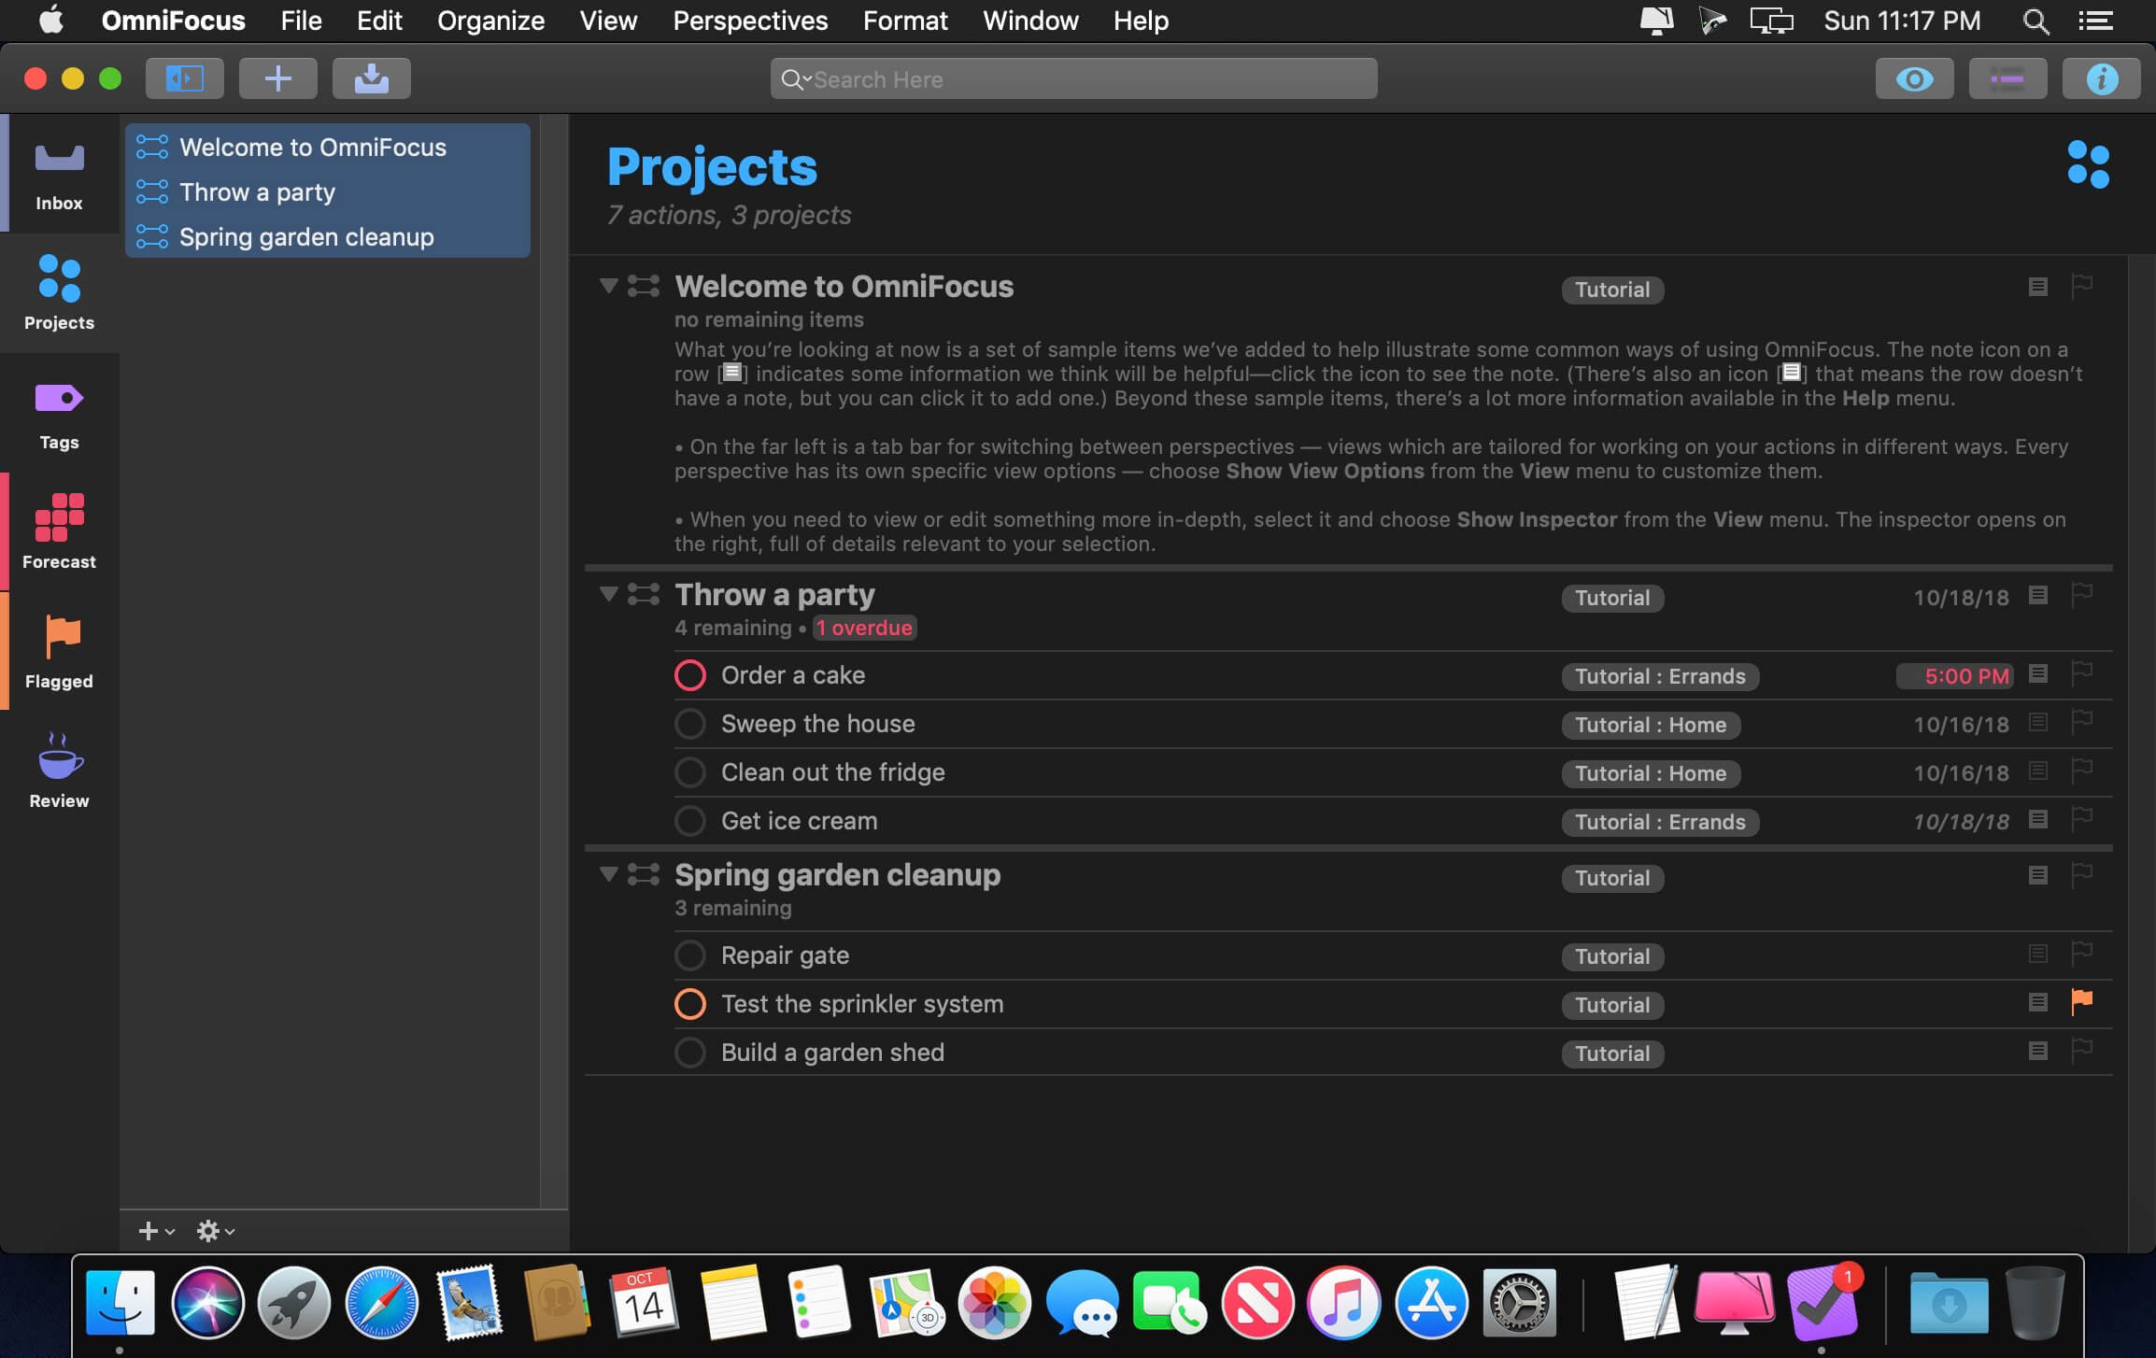Click Add button to create new project
This screenshot has width=2156, height=1358.
[x=277, y=78]
